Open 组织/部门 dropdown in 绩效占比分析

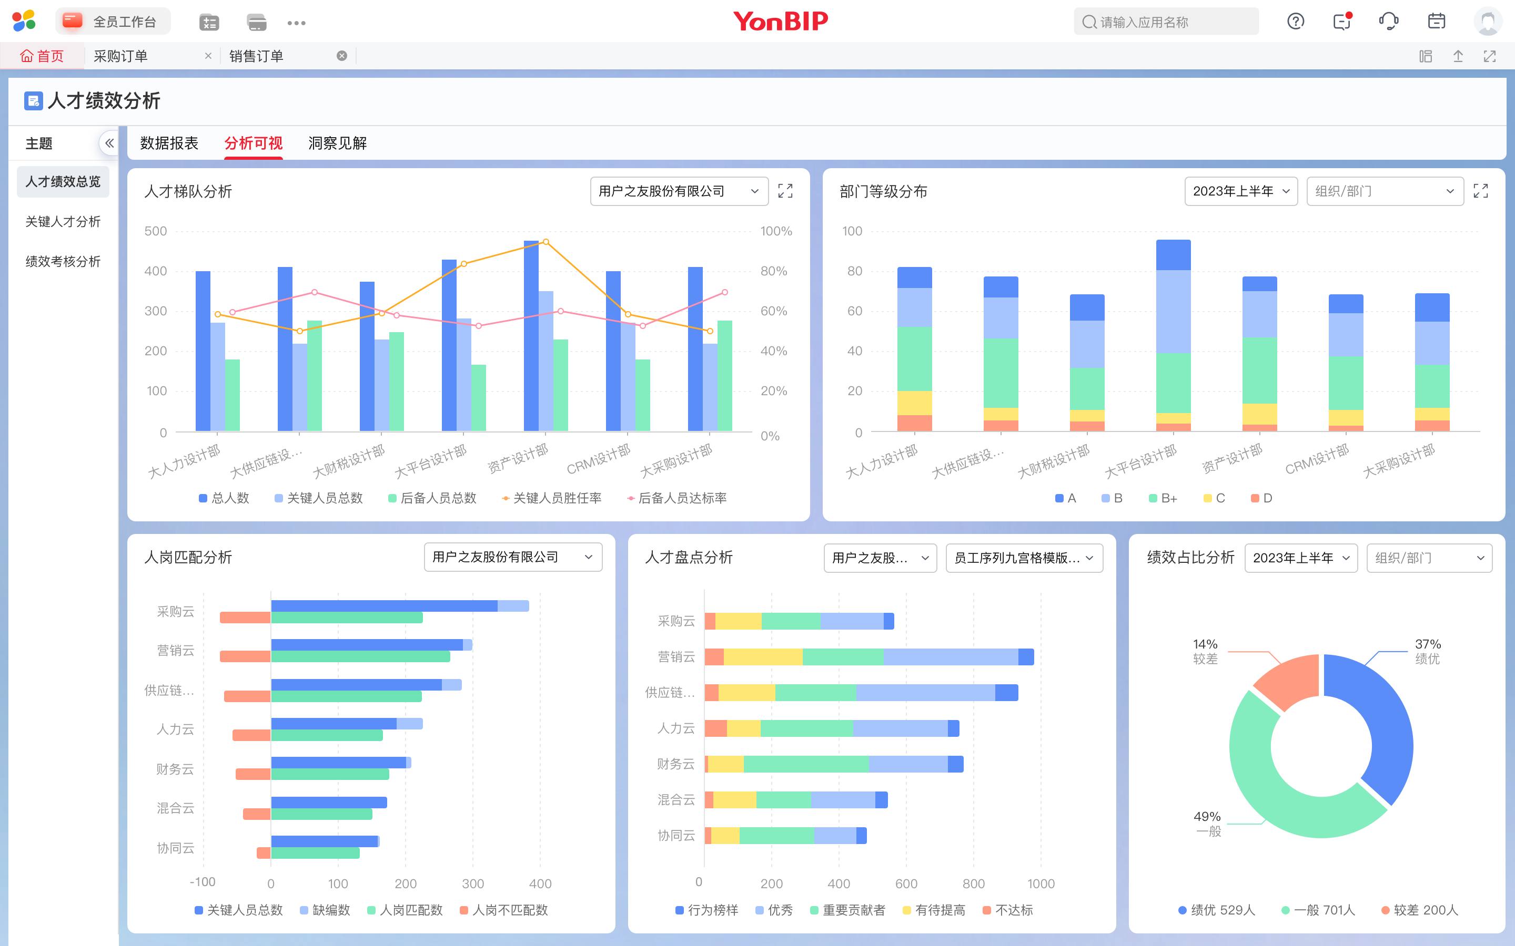[x=1429, y=558]
